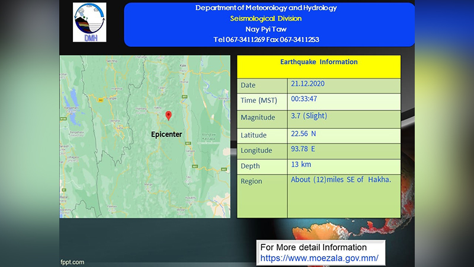The height and width of the screenshot is (267, 474).
Task: Click 'Department of Meteorology and Hydrology' heading
Action: click(x=266, y=8)
